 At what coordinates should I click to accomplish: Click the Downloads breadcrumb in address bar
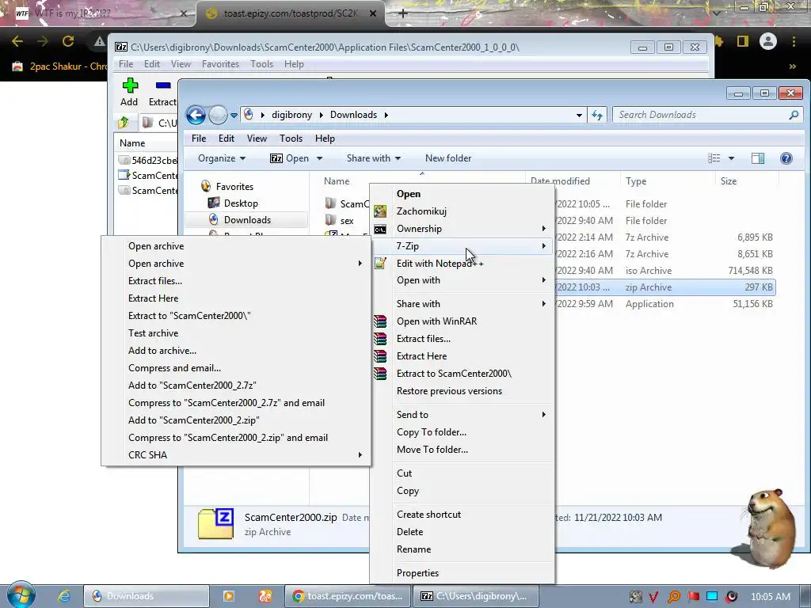[353, 115]
